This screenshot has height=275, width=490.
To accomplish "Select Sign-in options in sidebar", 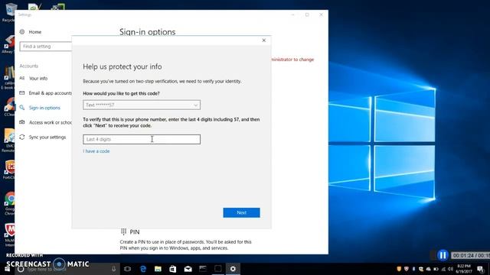I will pyautogui.click(x=44, y=108).
